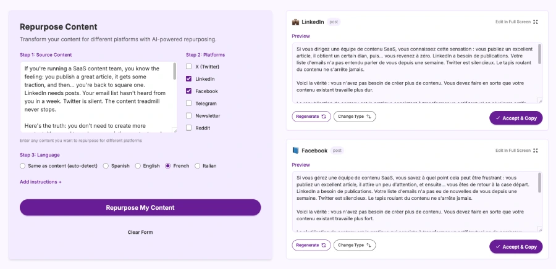Click Facebook full screen expand icon
556x269 pixels.
(x=536, y=151)
